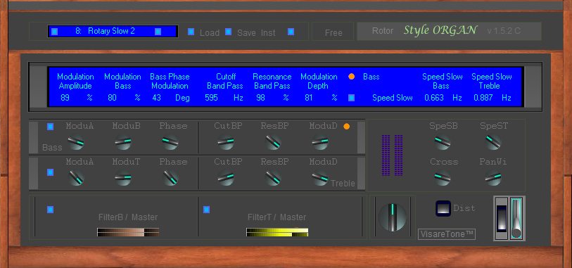
Task: Click the SpeST speed knob
Action: pos(493,142)
